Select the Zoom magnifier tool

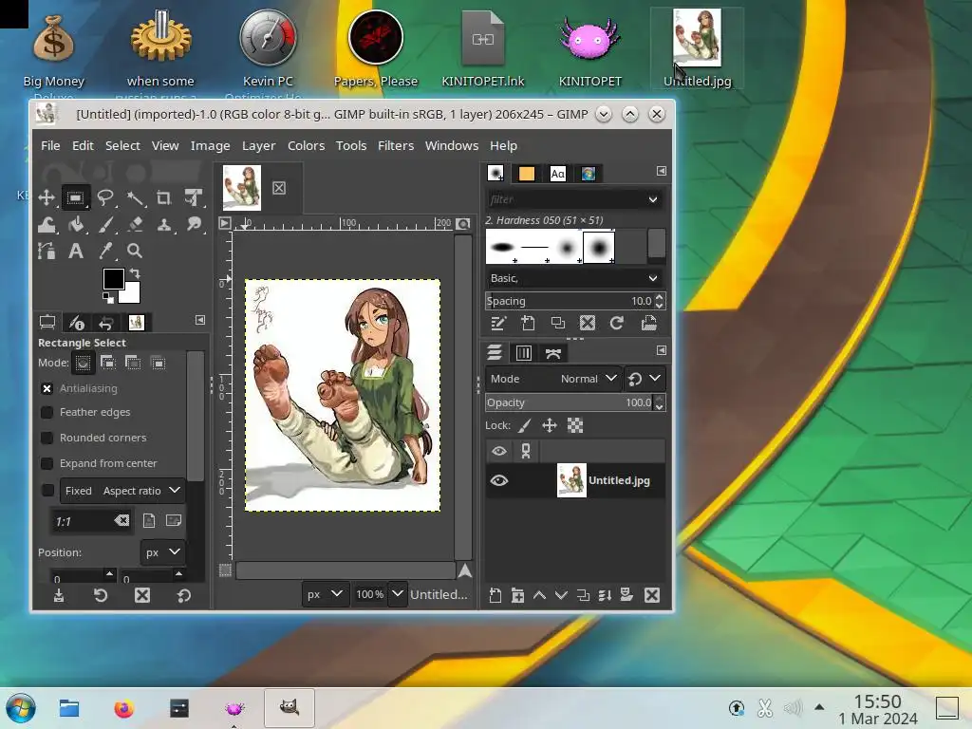click(x=135, y=251)
